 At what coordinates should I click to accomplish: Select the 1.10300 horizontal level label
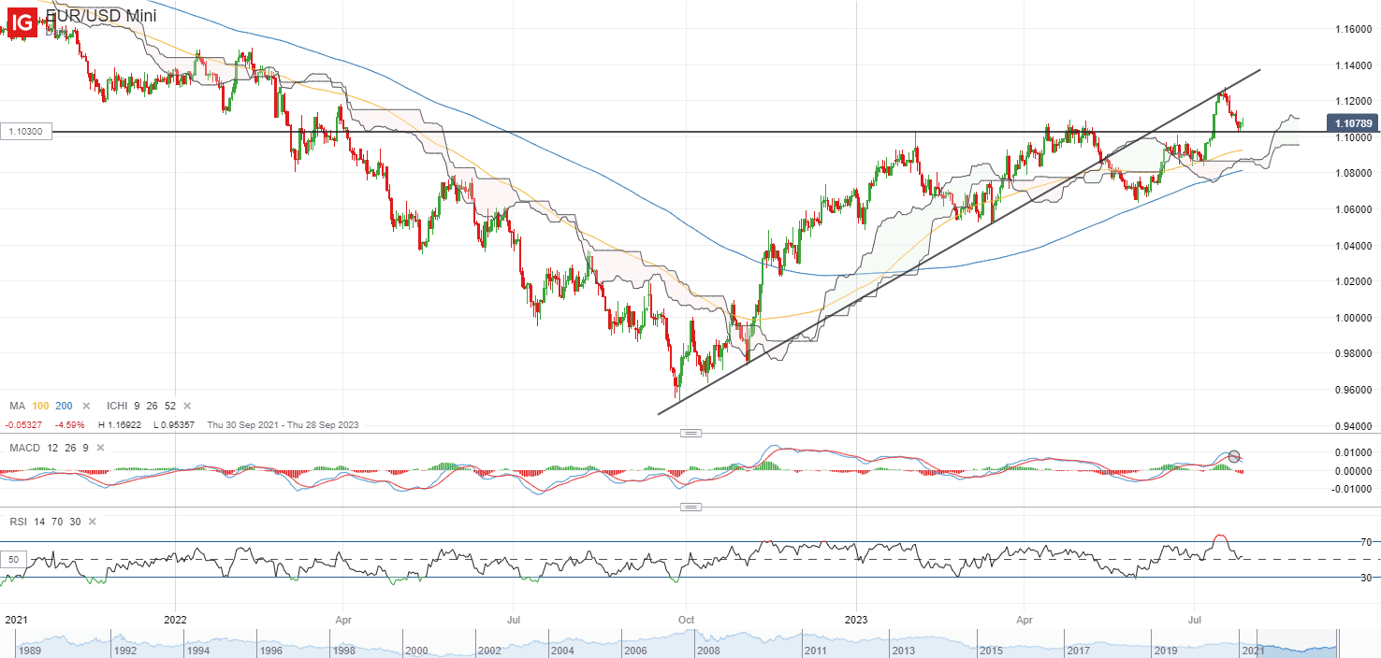pos(27,133)
